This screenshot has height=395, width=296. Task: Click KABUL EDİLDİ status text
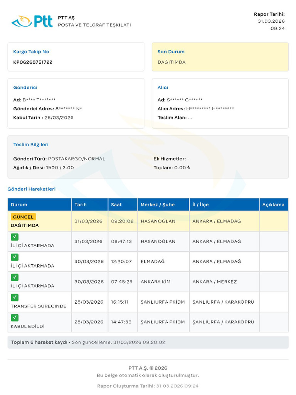(27, 326)
